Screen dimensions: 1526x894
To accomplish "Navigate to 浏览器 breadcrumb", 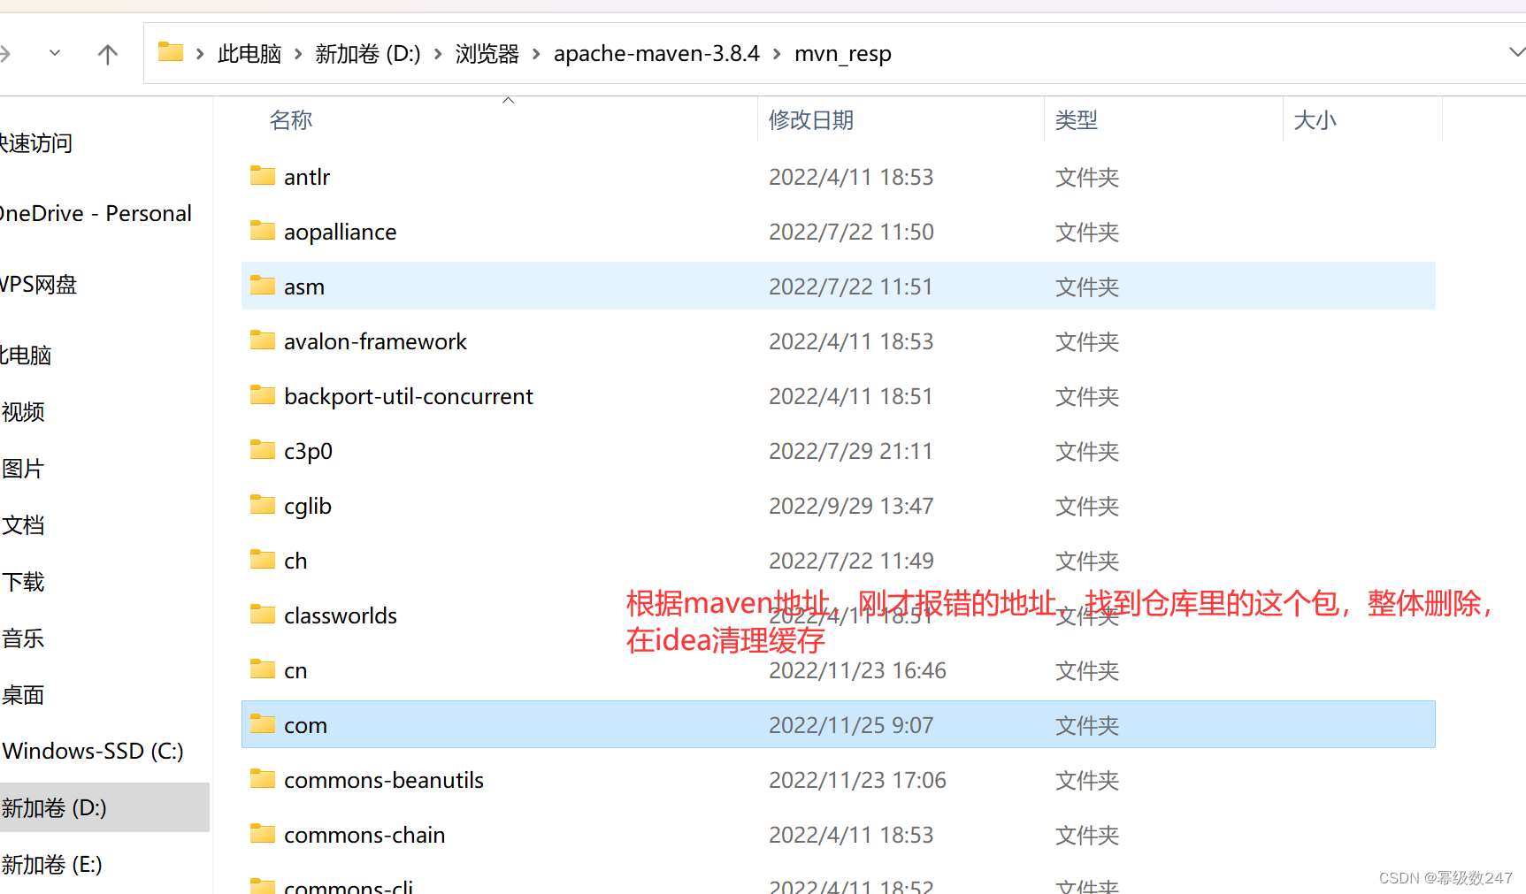I will (487, 54).
